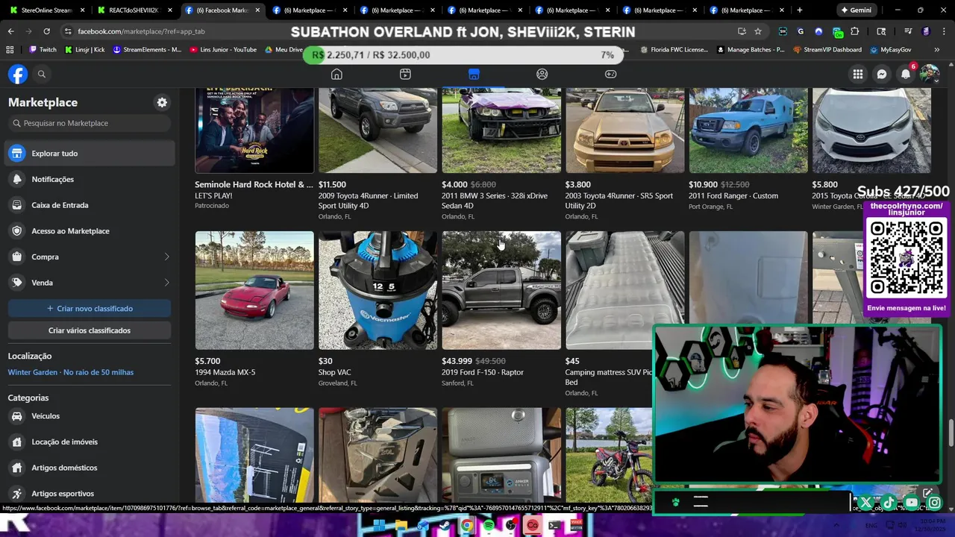Viewport: 955px width, 537px height.
Task: Open the 2011 Ford Ranger Custom listing
Action: click(748, 149)
